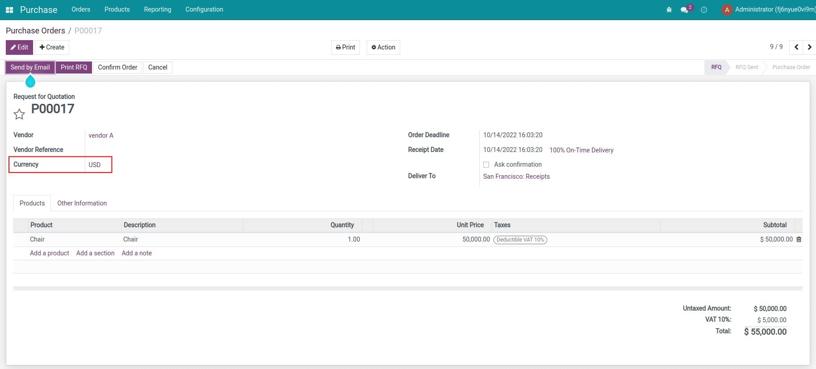816x369 pixels.
Task: Click the Confirm Order button
Action: pos(117,67)
